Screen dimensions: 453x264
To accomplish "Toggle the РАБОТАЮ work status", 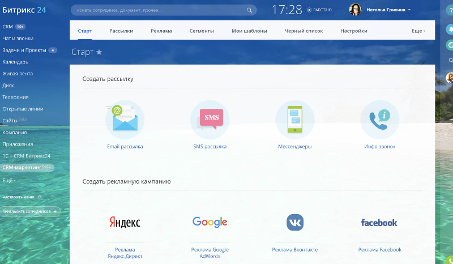I will point(319,10).
